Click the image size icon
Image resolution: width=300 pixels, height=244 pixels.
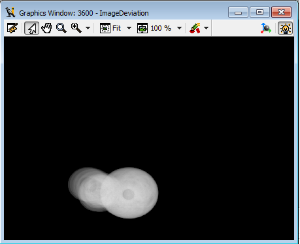142,28
